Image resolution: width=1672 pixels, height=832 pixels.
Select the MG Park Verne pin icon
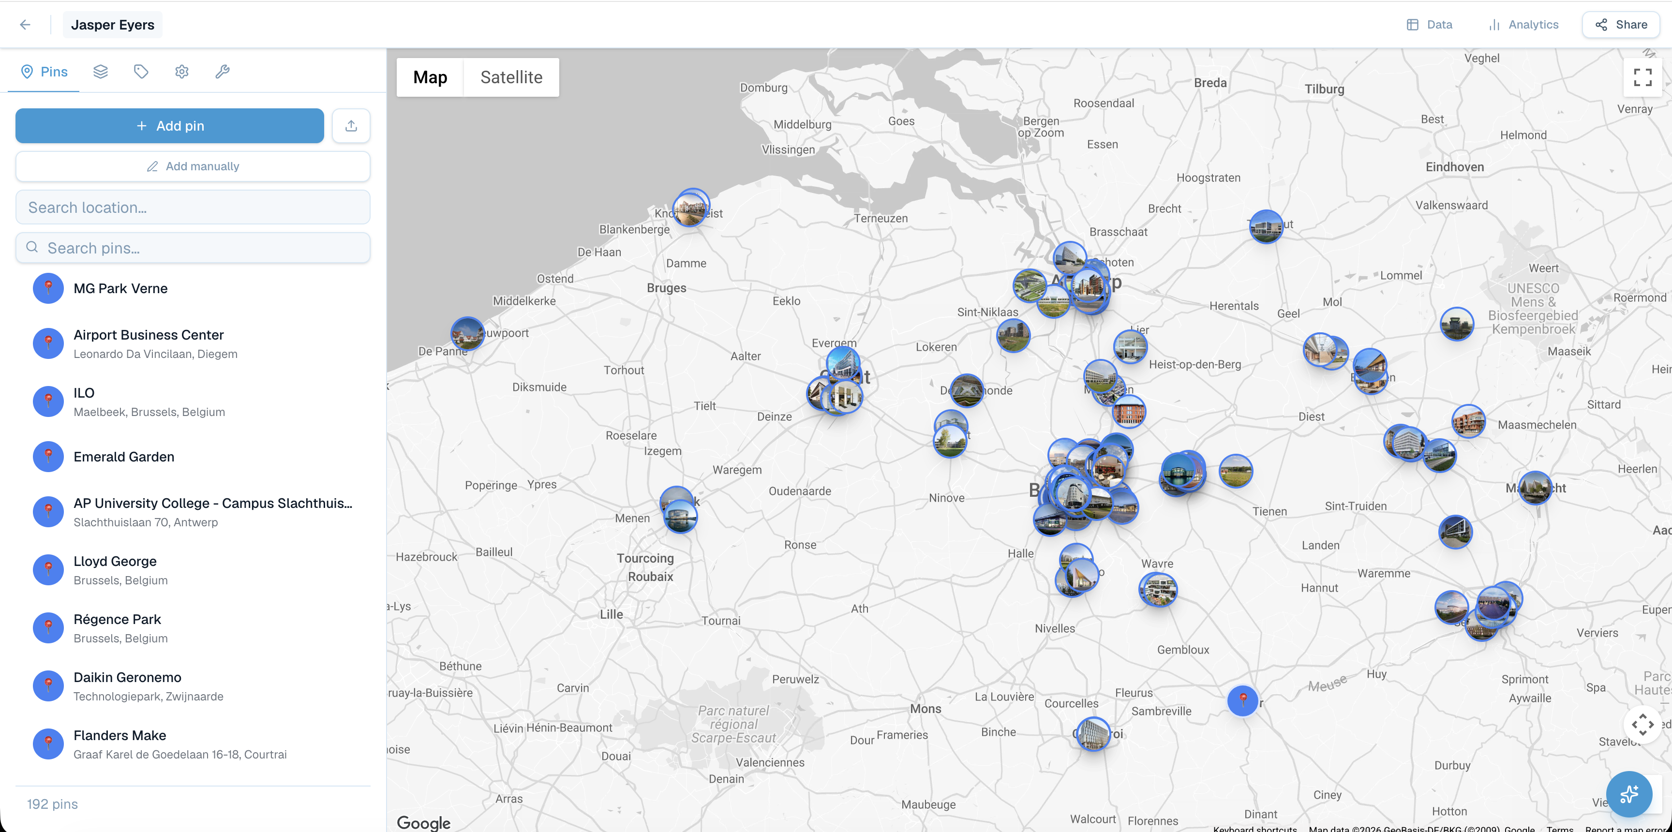click(48, 289)
